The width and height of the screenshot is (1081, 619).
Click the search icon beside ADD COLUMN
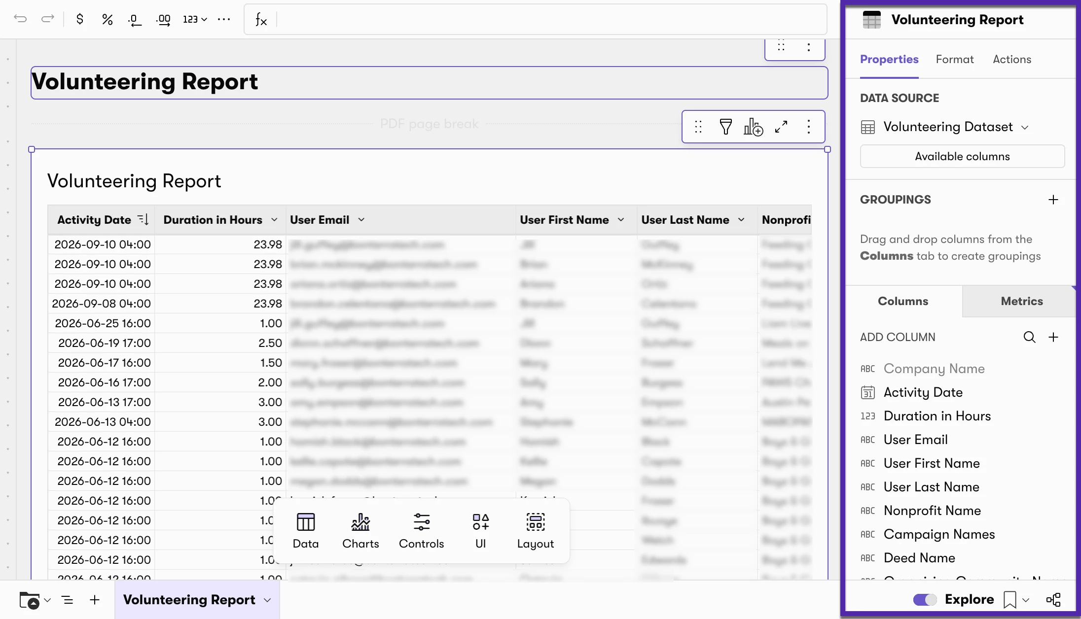(1029, 337)
